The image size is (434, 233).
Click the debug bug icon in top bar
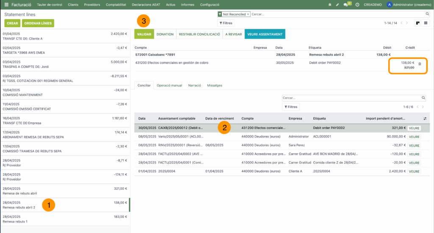coord(330,4)
